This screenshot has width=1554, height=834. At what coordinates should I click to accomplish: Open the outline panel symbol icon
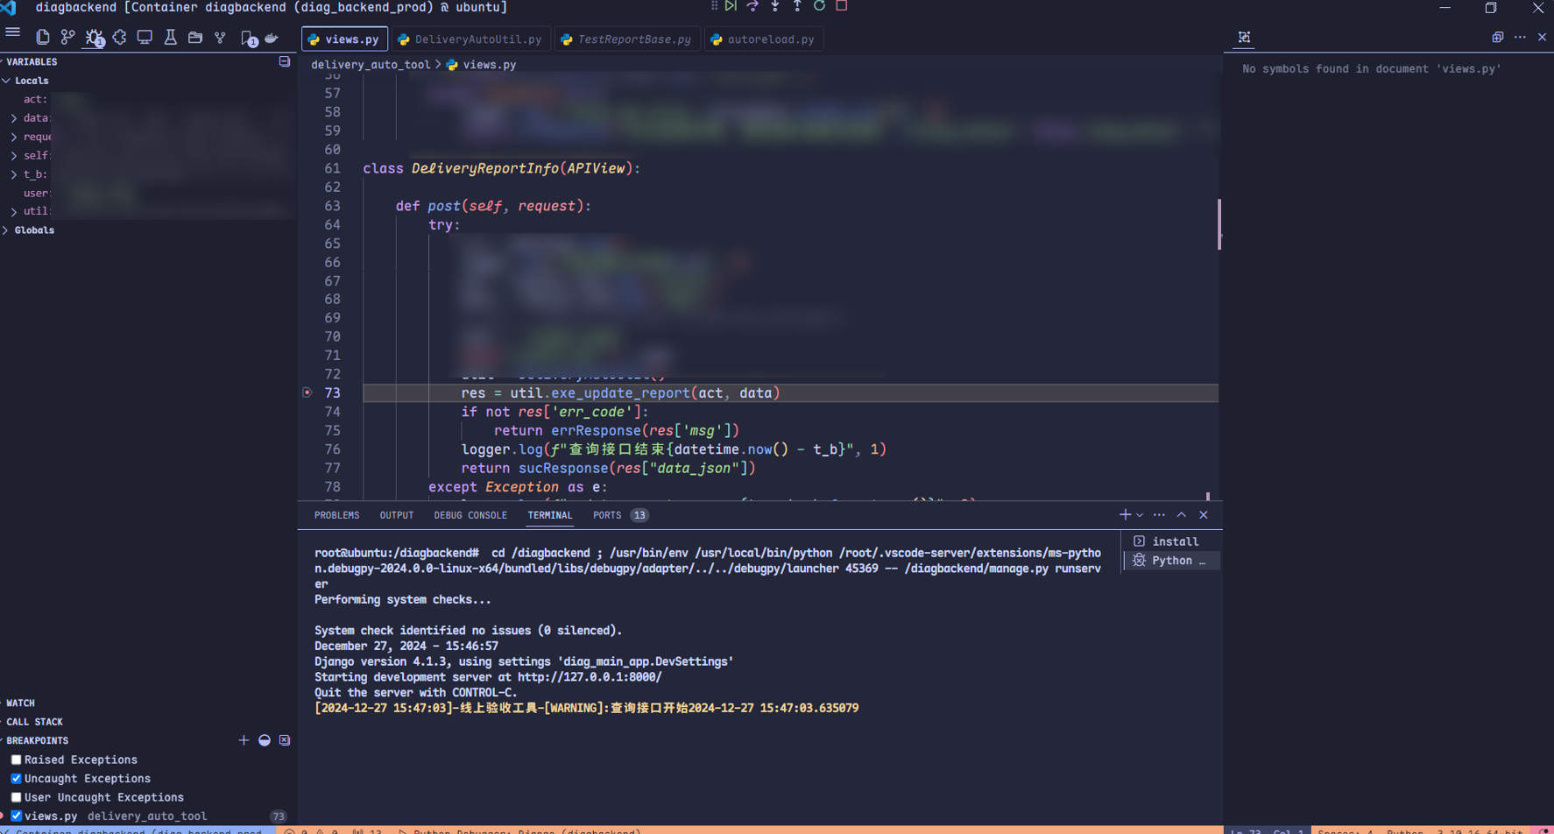pos(1244,37)
